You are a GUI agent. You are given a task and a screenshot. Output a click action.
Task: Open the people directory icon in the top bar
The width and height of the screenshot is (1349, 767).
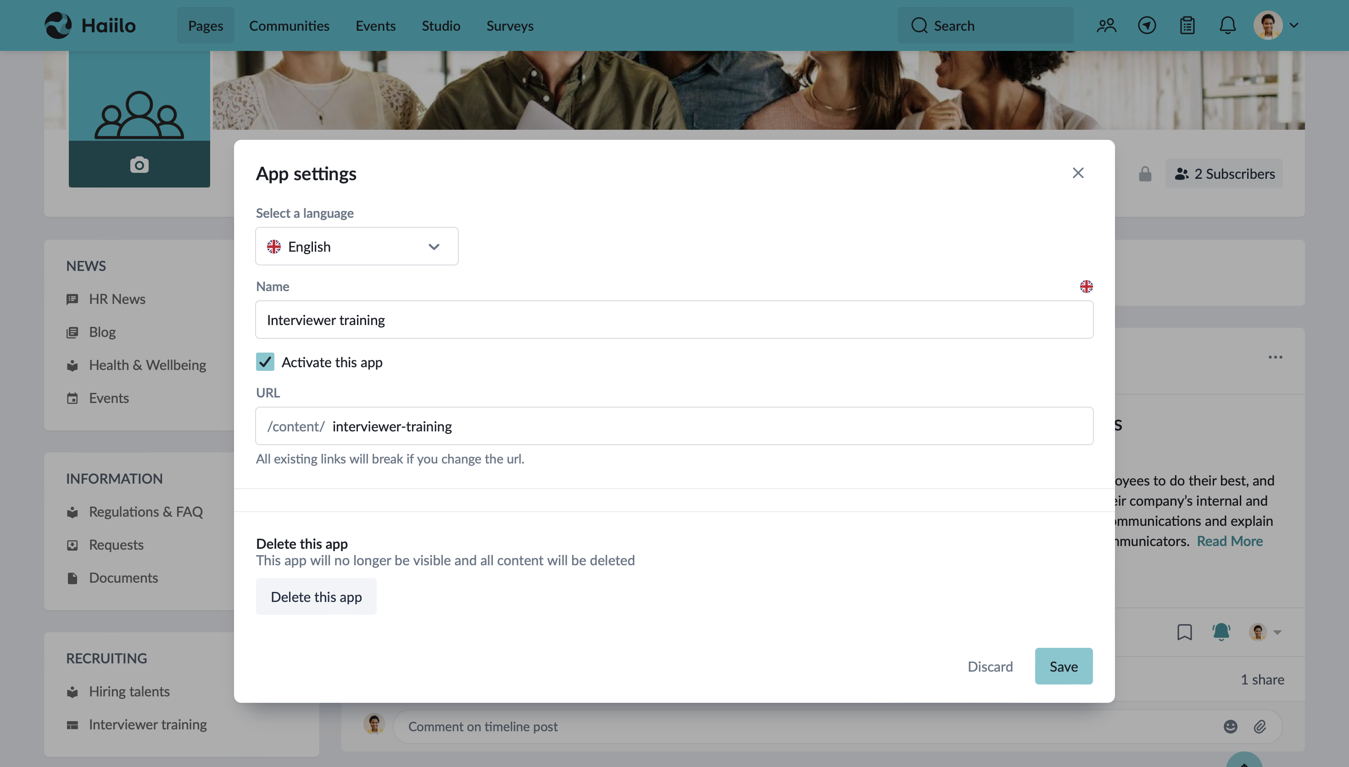click(x=1107, y=25)
